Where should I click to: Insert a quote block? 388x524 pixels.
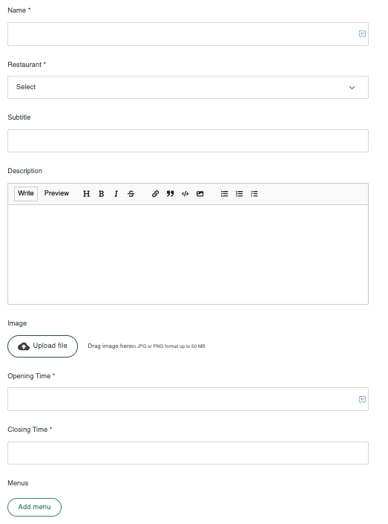click(170, 194)
